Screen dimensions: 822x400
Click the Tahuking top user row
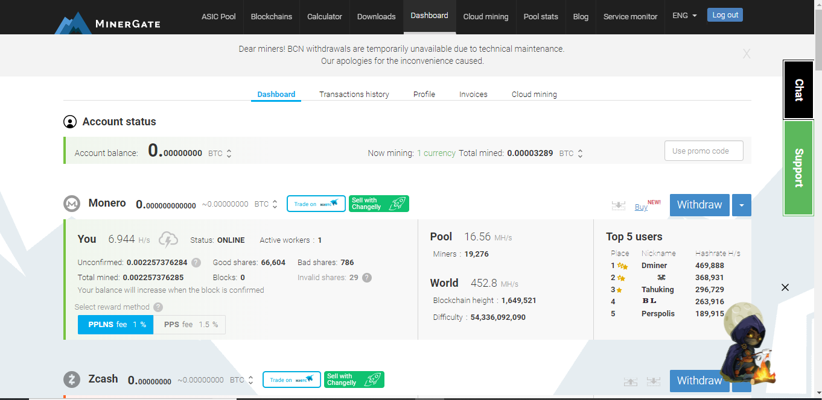click(x=673, y=290)
